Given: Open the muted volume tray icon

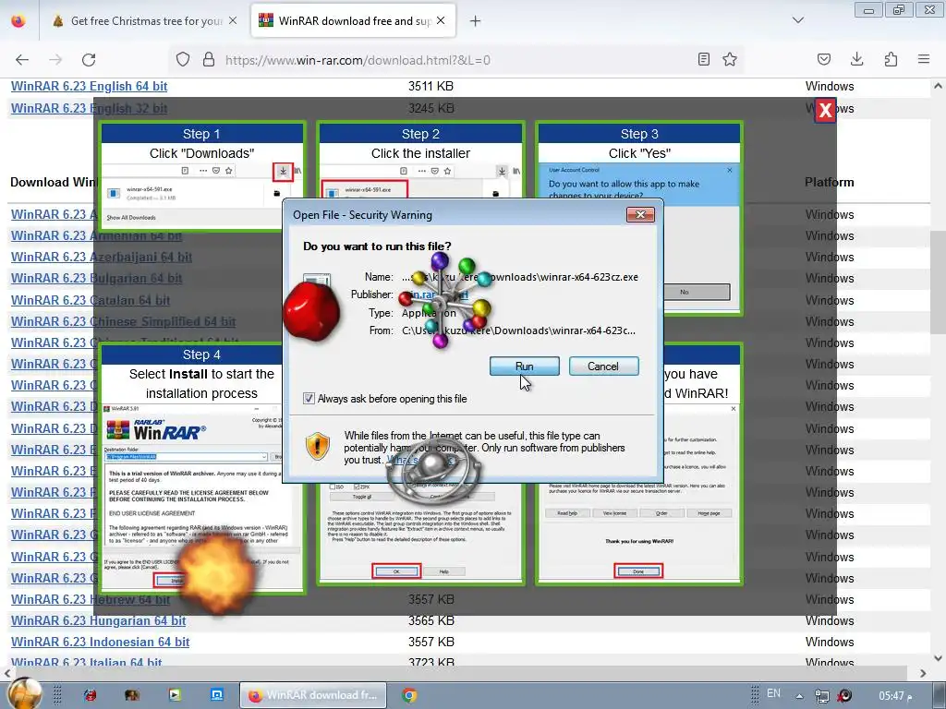Looking at the screenshot, I should pos(844,696).
